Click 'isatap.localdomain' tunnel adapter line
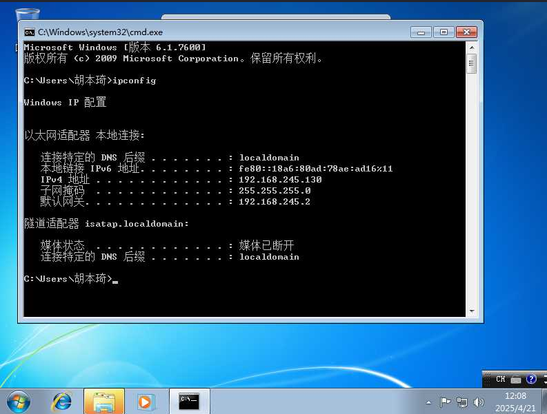Image resolution: width=547 pixels, height=414 pixels. click(x=106, y=223)
